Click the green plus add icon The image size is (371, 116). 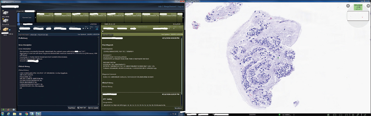pyautogui.click(x=3, y=109)
